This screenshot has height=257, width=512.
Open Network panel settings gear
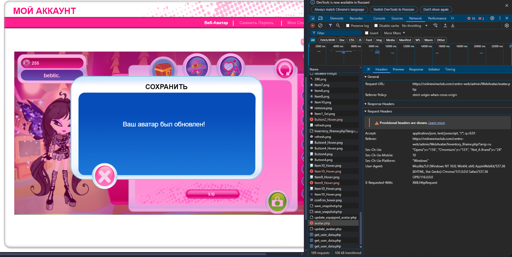click(507, 26)
